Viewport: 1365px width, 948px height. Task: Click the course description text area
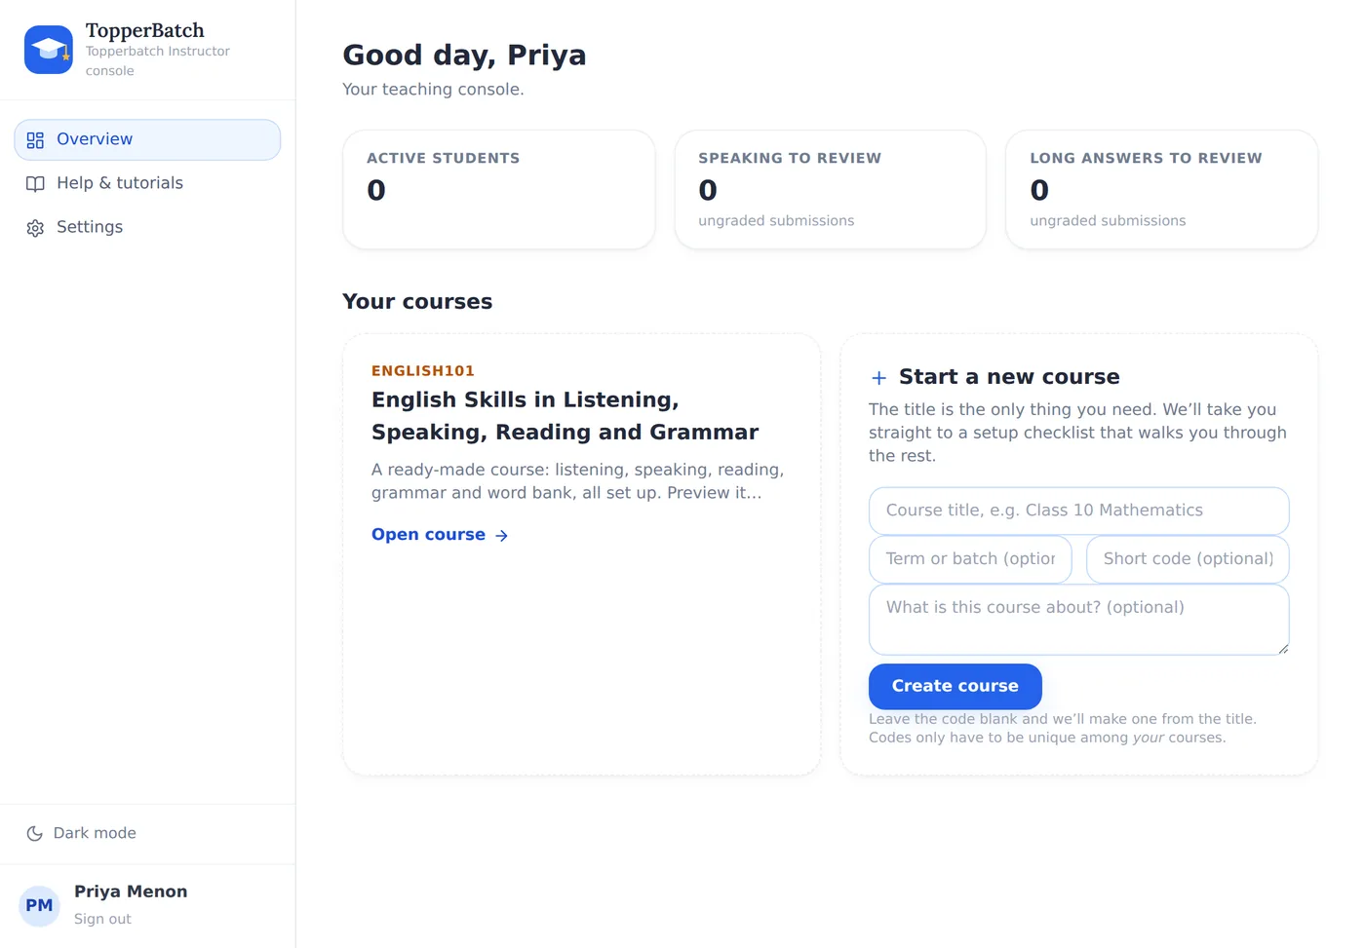tap(1078, 620)
